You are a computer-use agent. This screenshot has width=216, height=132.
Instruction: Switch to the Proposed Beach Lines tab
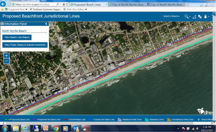pos(87,4)
